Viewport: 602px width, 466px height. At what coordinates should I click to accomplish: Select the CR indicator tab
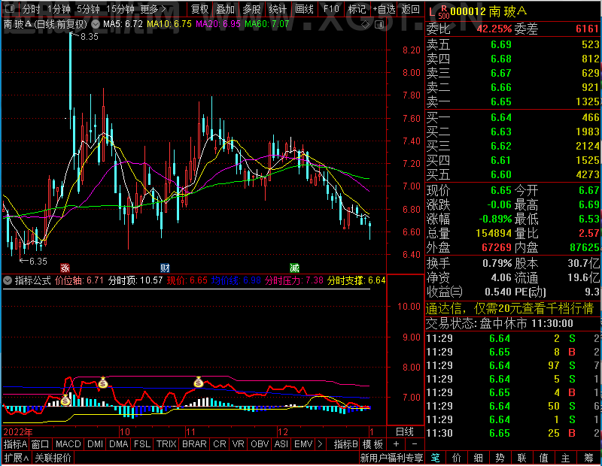pyautogui.click(x=220, y=444)
